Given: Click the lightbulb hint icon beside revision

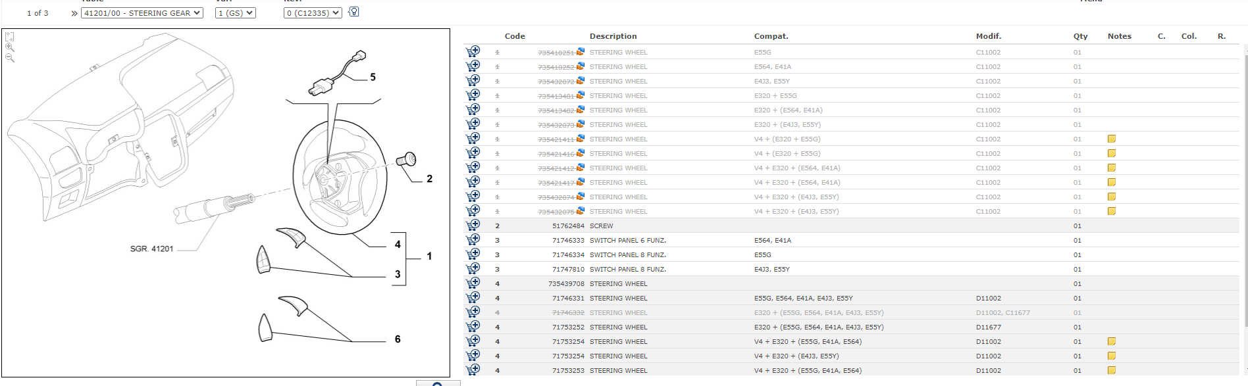Looking at the screenshot, I should click(x=353, y=12).
